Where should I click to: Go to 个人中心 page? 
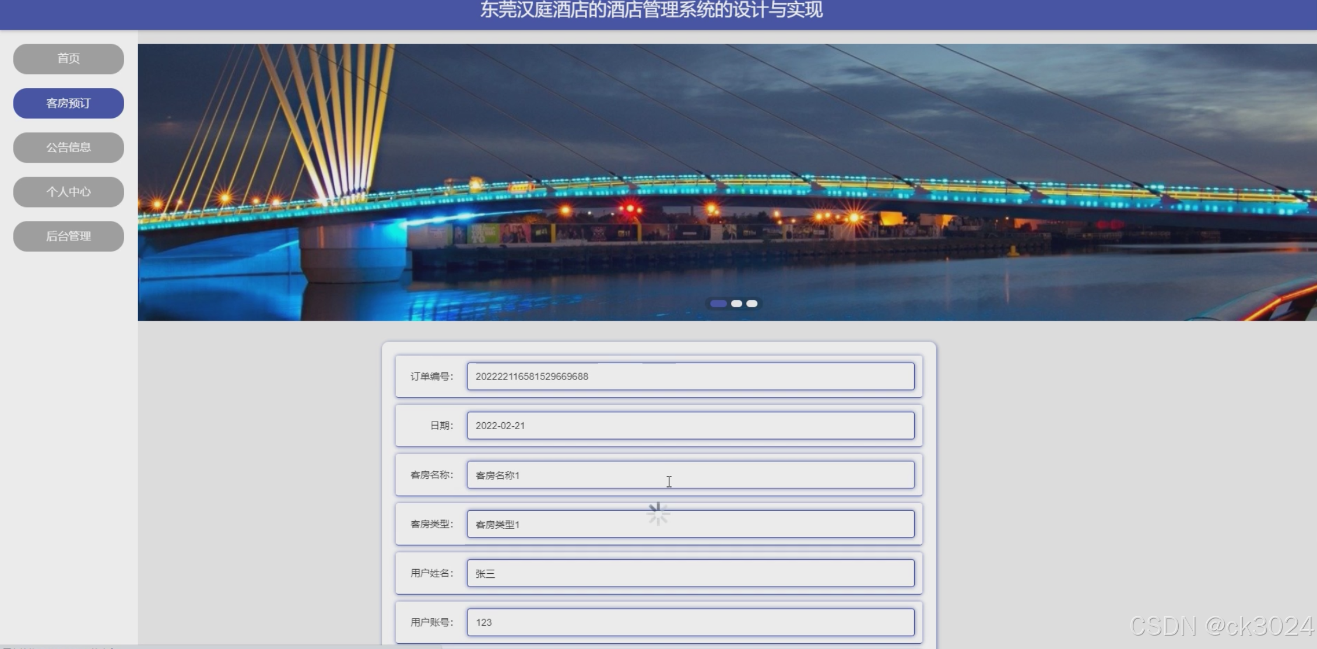click(x=68, y=192)
